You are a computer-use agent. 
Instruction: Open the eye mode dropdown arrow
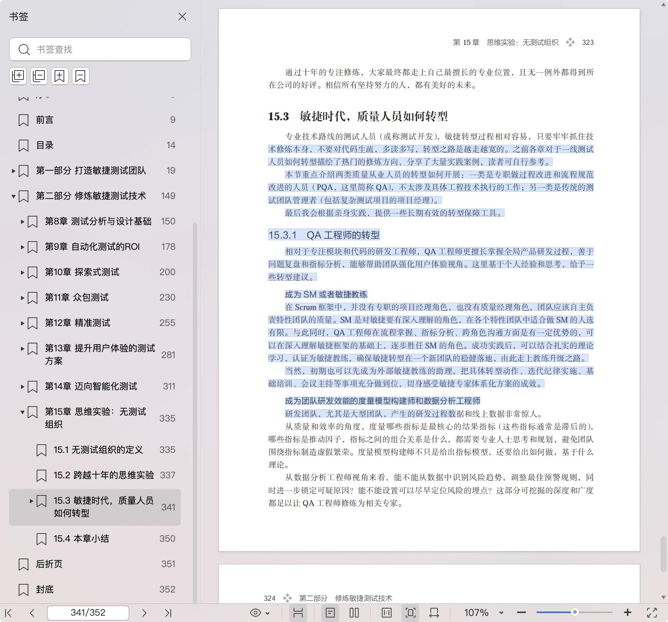tap(267, 613)
